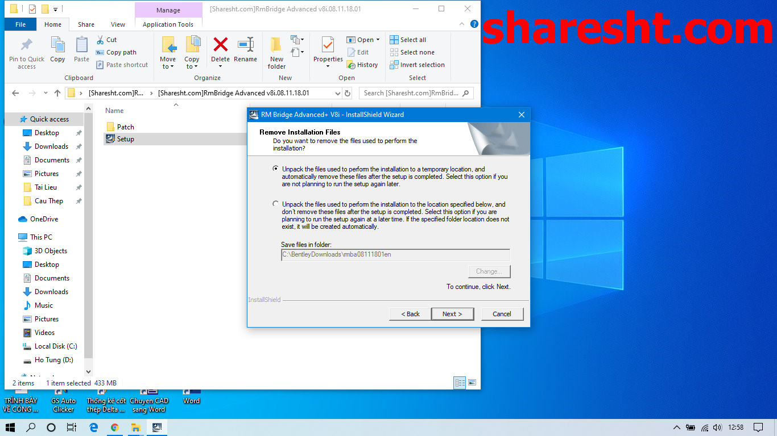Screen dimensions: 777x436
Task: Click the Edit option in Open group
Action: pos(358,52)
